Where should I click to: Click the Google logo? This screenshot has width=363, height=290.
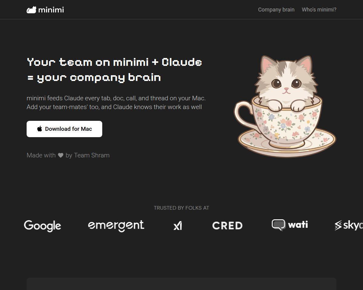[x=42, y=226]
